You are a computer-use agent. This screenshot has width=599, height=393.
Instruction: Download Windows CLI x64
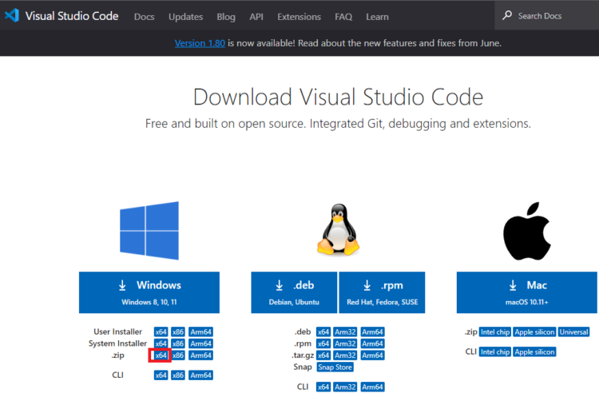[161, 375]
